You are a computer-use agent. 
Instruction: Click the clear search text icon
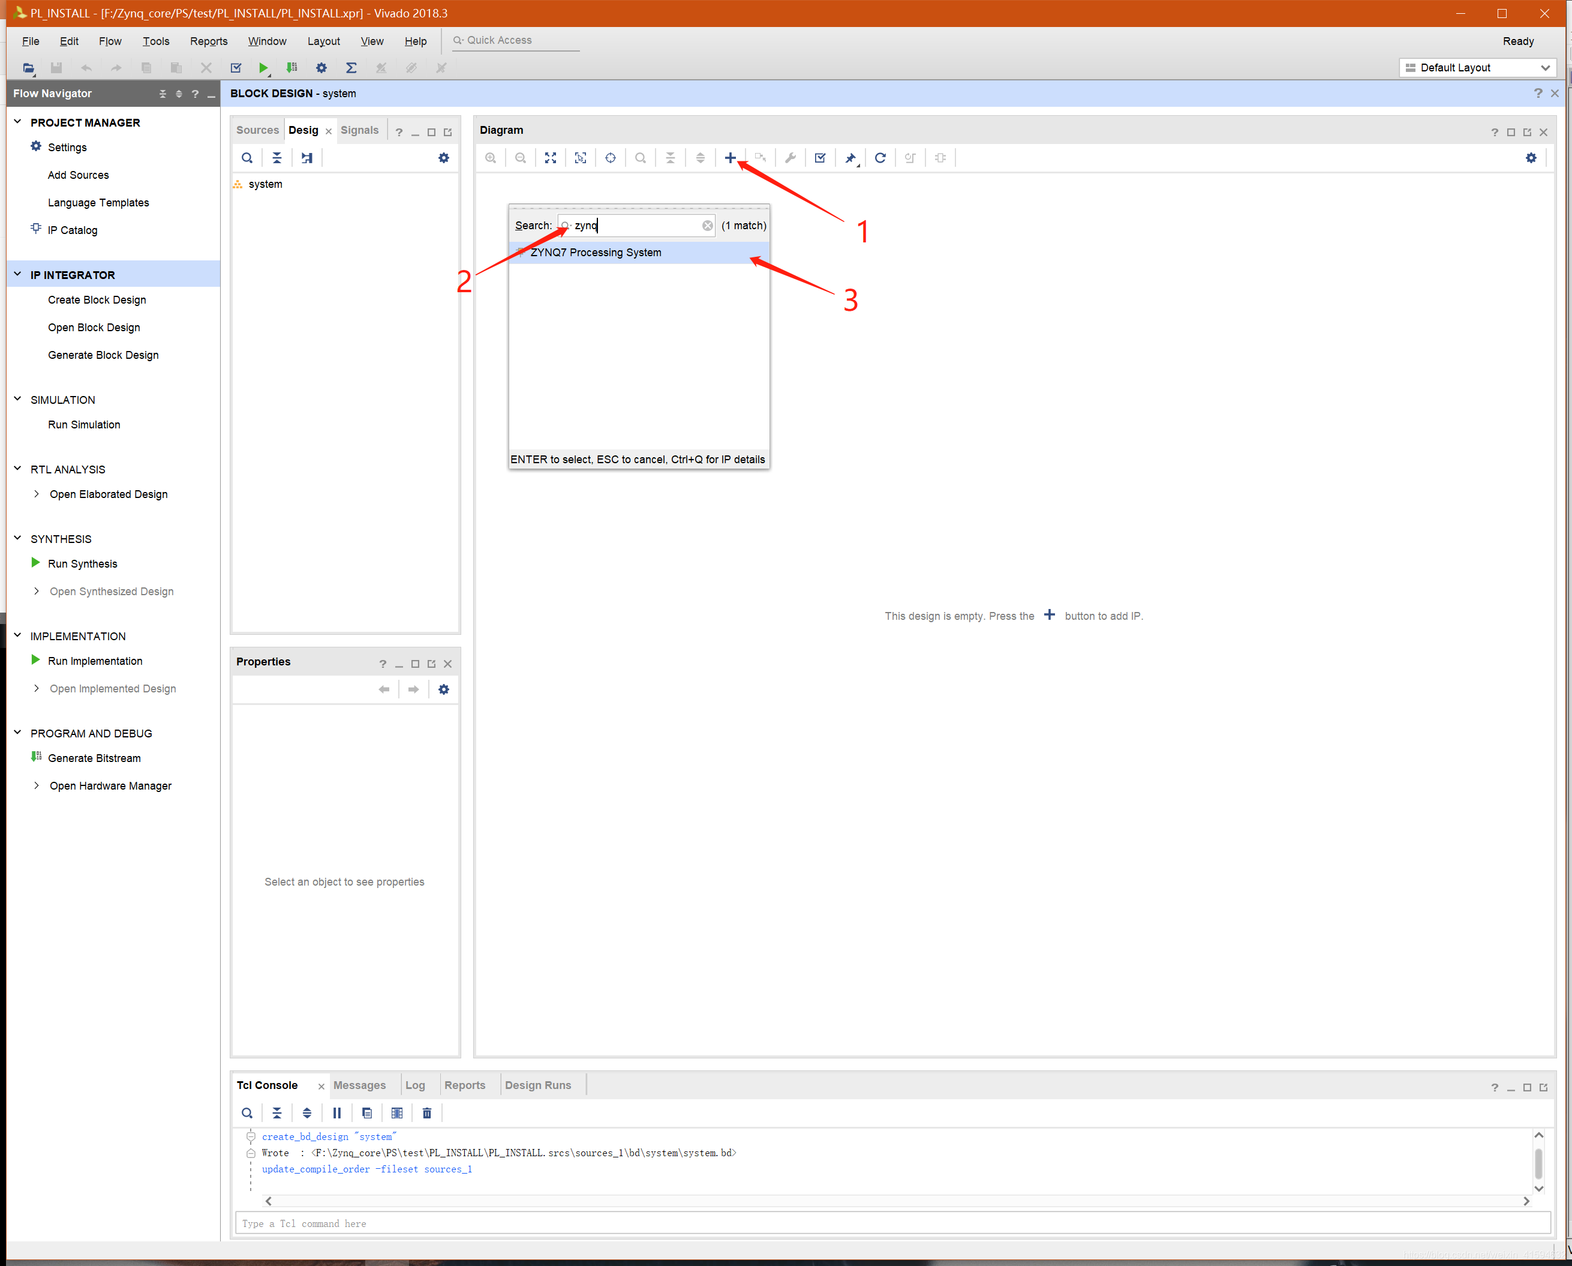[707, 226]
